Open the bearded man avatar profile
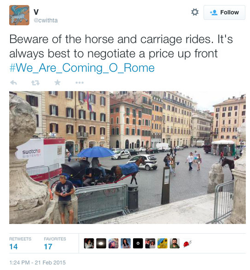Viewport: 250px width, 270px height. coord(174,243)
